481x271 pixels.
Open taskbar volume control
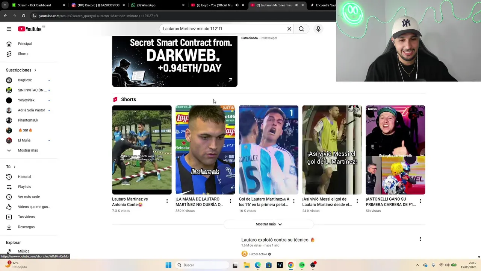point(448,265)
